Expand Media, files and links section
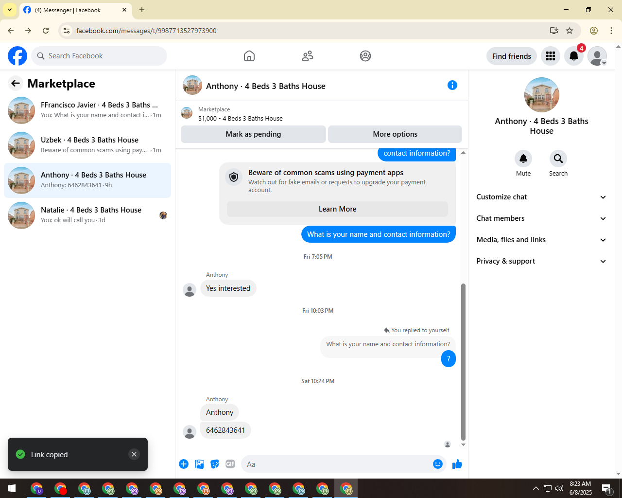Image resolution: width=622 pixels, height=498 pixels. (x=542, y=240)
